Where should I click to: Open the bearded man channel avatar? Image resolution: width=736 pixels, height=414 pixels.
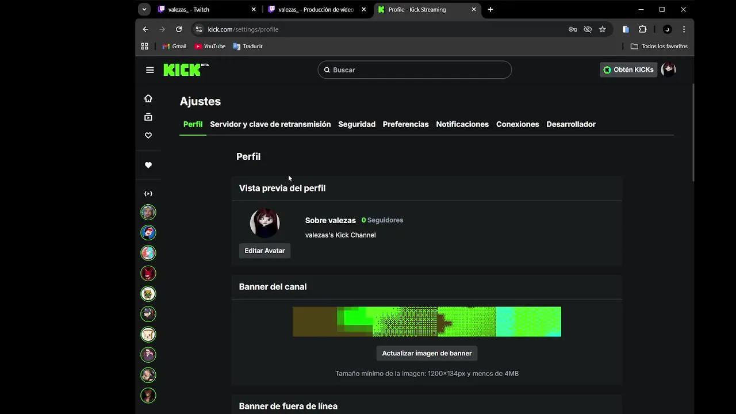(x=148, y=212)
